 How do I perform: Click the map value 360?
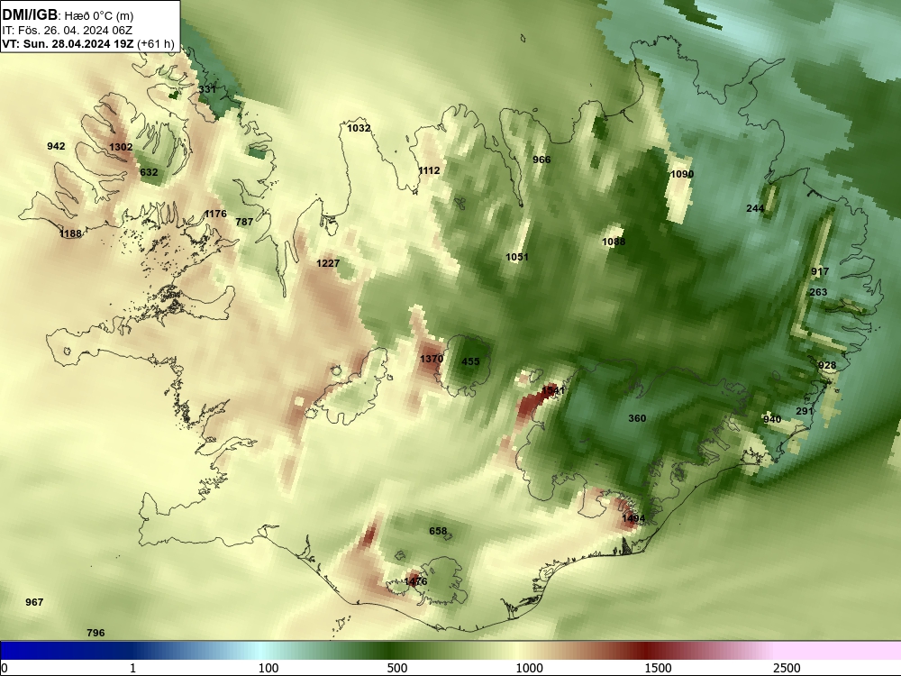[637, 418]
